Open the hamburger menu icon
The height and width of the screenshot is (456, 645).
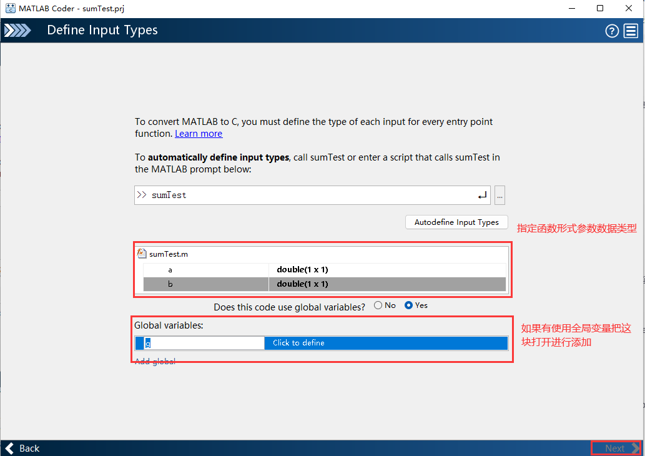tap(631, 31)
